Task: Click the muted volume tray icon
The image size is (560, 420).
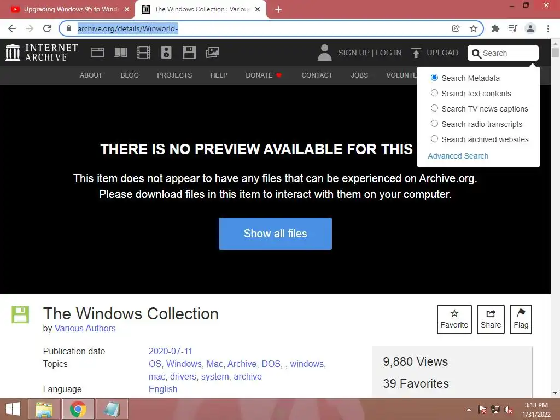Action: tap(509, 410)
